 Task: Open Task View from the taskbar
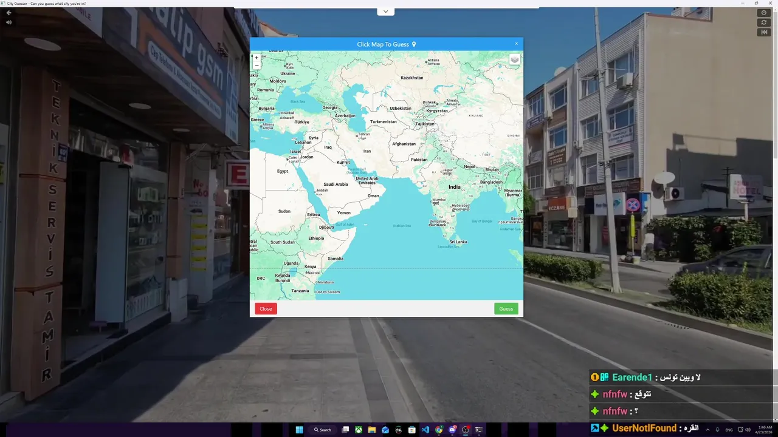345,430
